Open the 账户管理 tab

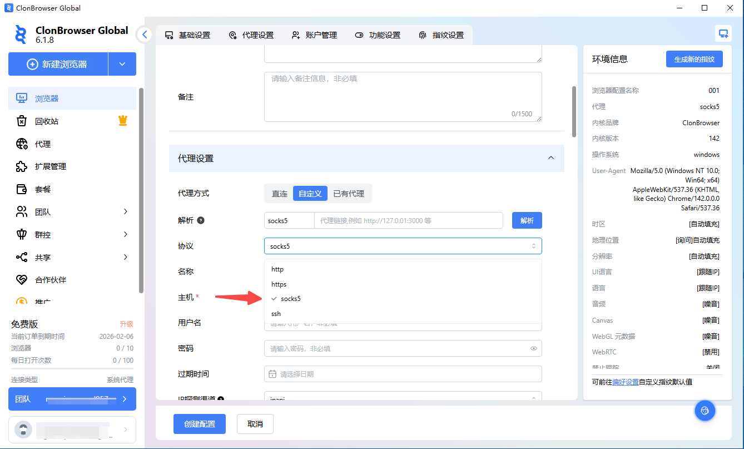(x=314, y=35)
